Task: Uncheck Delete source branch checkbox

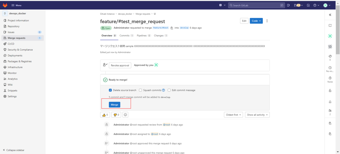Action: pyautogui.click(x=110, y=90)
